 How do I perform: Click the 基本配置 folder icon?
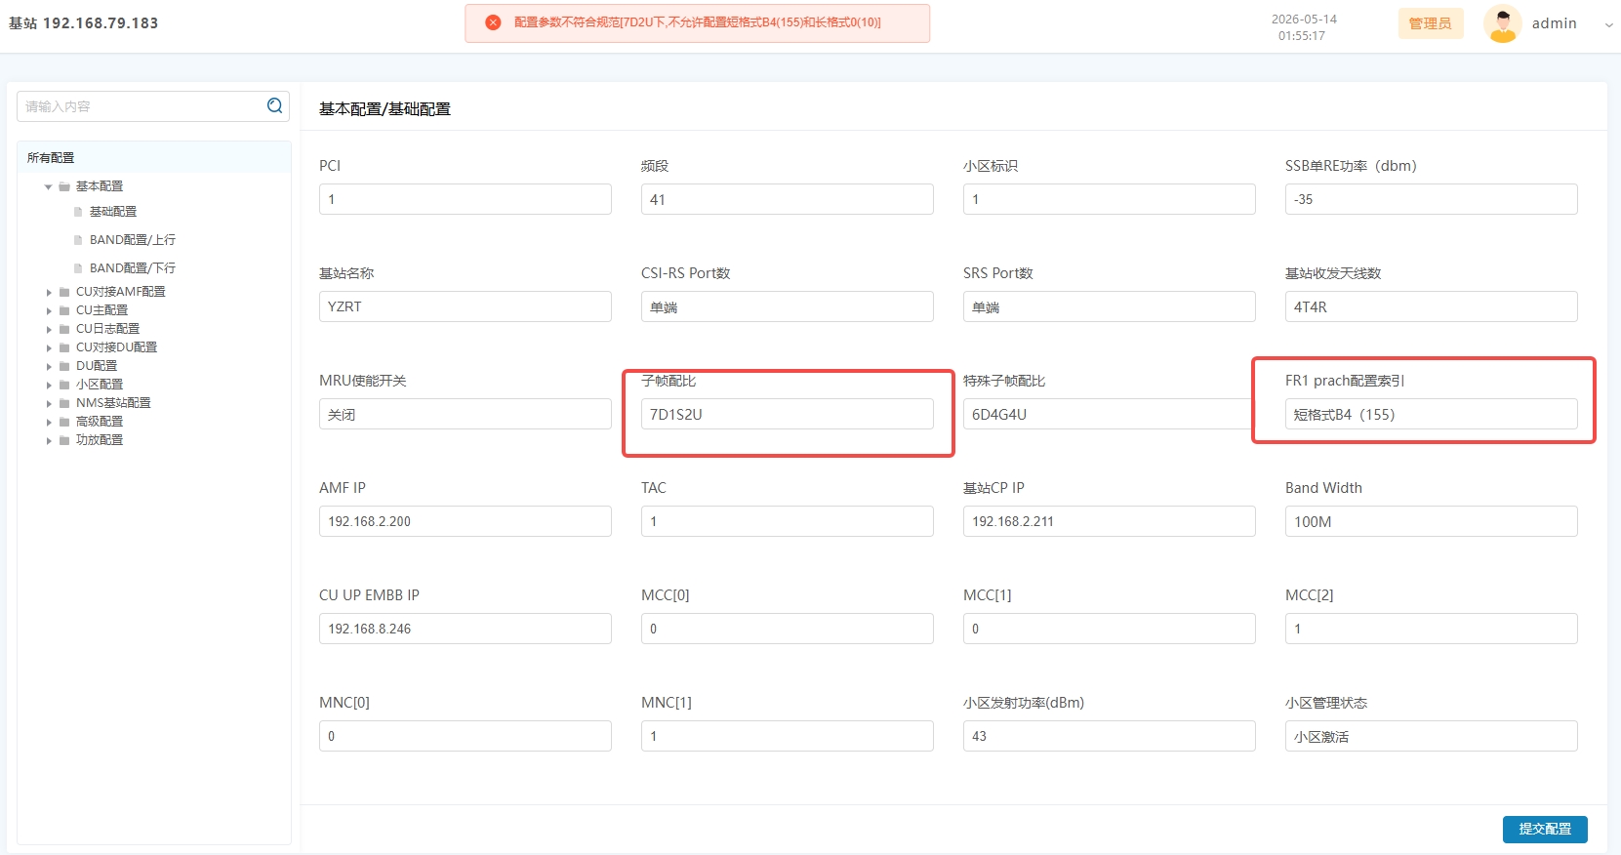[x=64, y=186]
